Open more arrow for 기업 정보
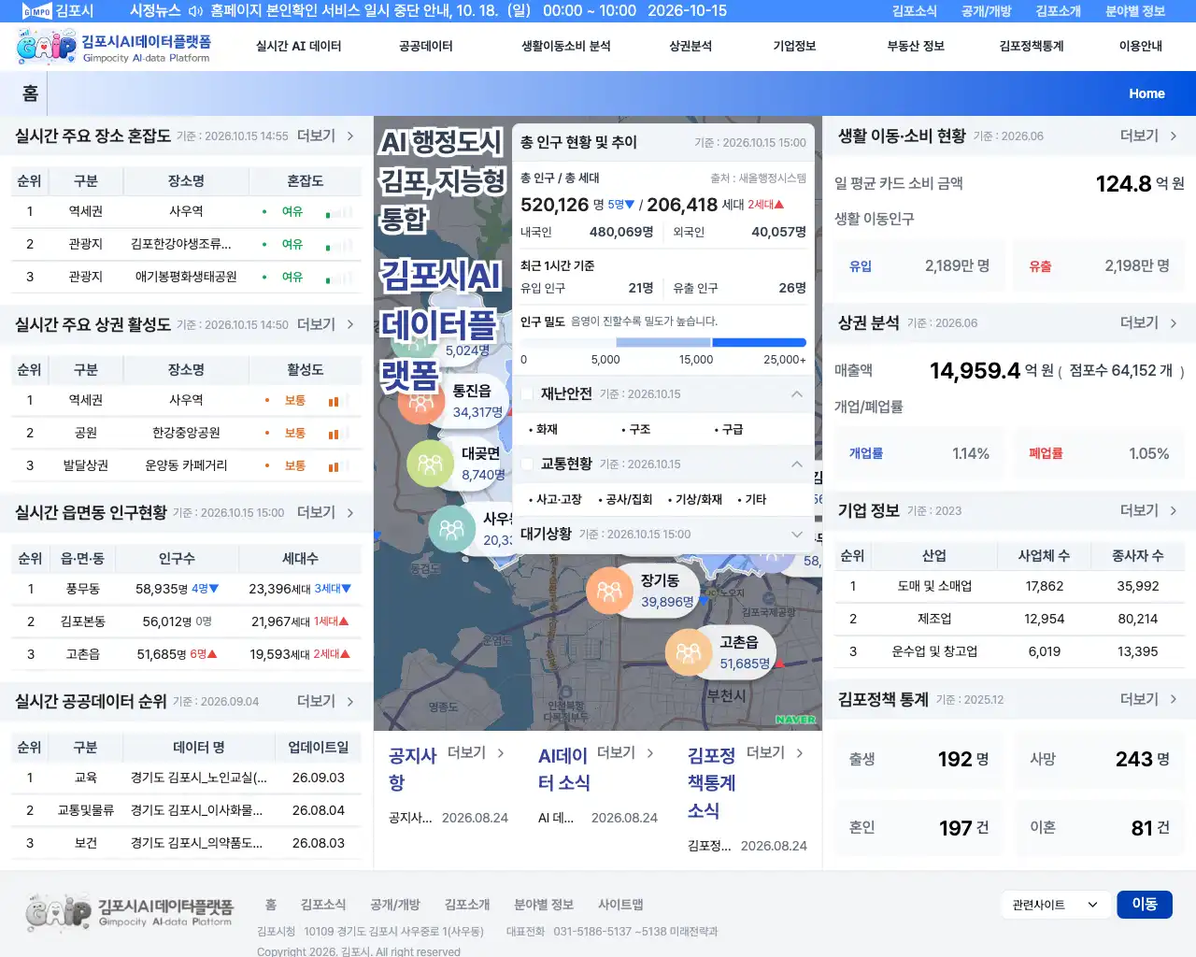 click(1174, 511)
